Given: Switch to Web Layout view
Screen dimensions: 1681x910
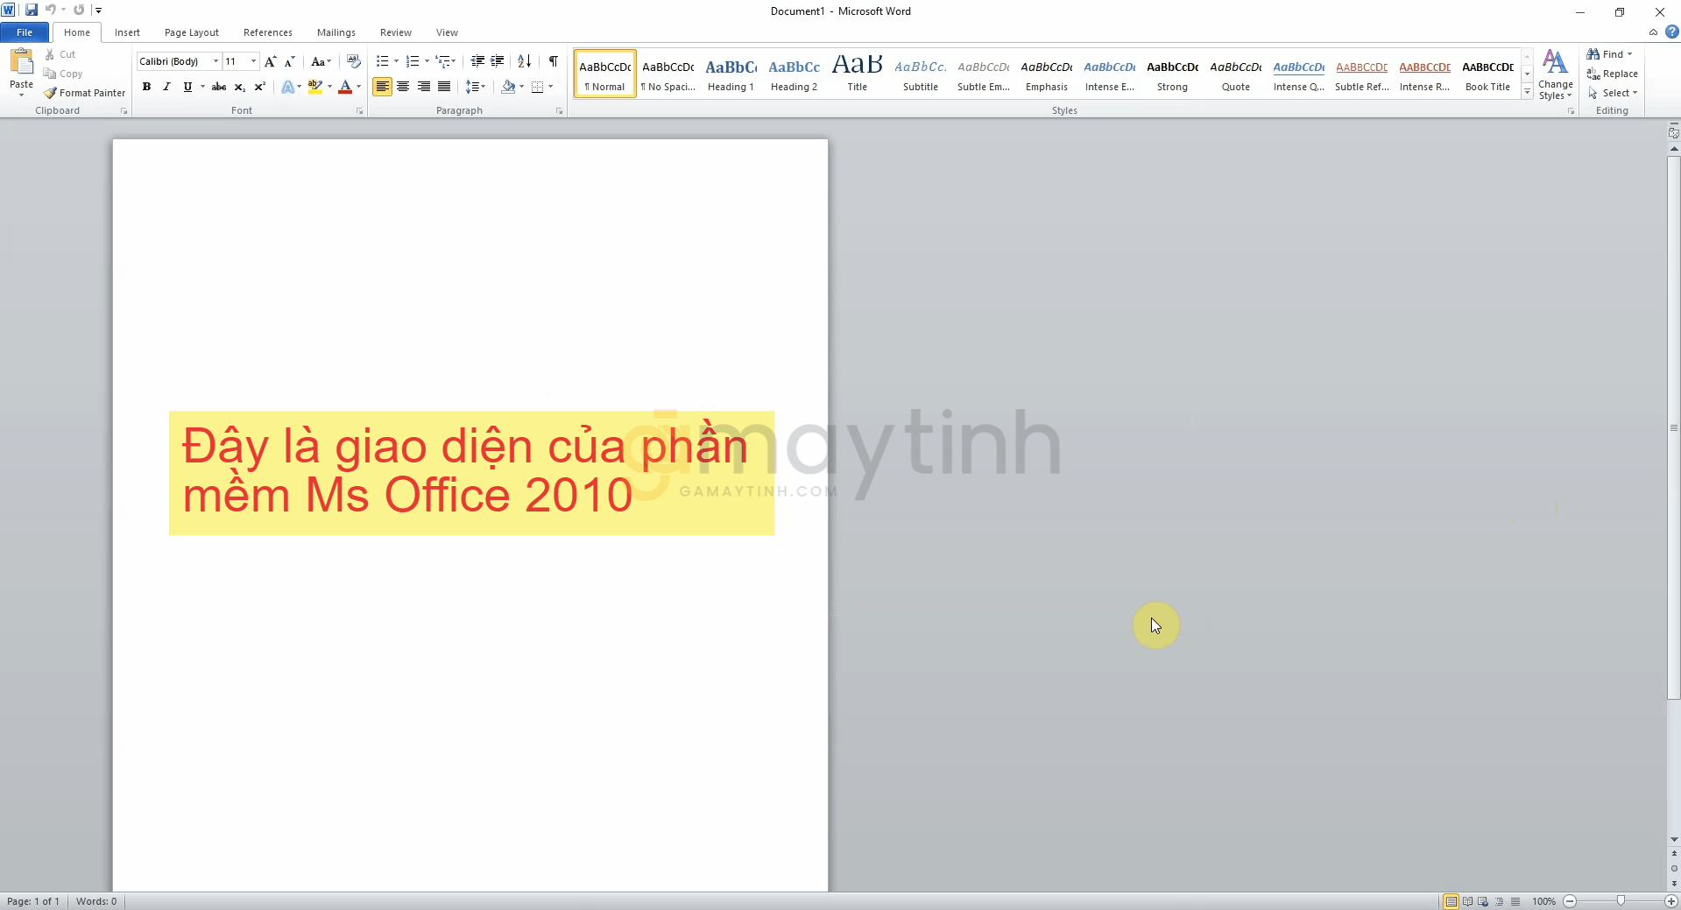Looking at the screenshot, I should point(1483,901).
